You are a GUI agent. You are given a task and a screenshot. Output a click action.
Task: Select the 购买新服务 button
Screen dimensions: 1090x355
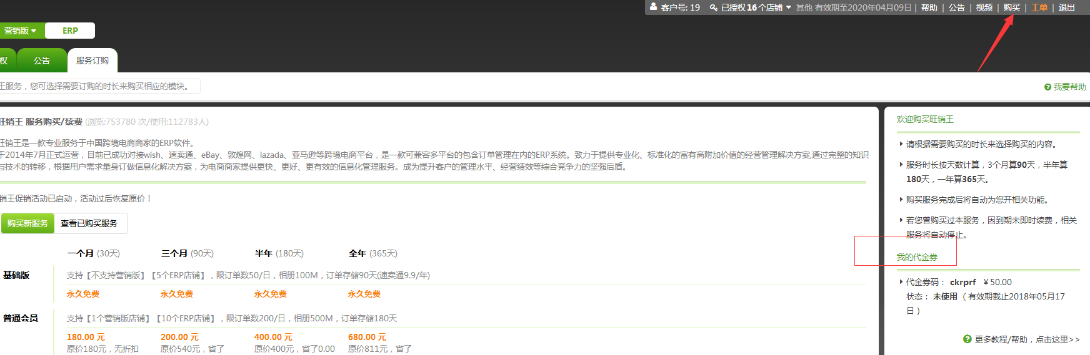coord(27,223)
